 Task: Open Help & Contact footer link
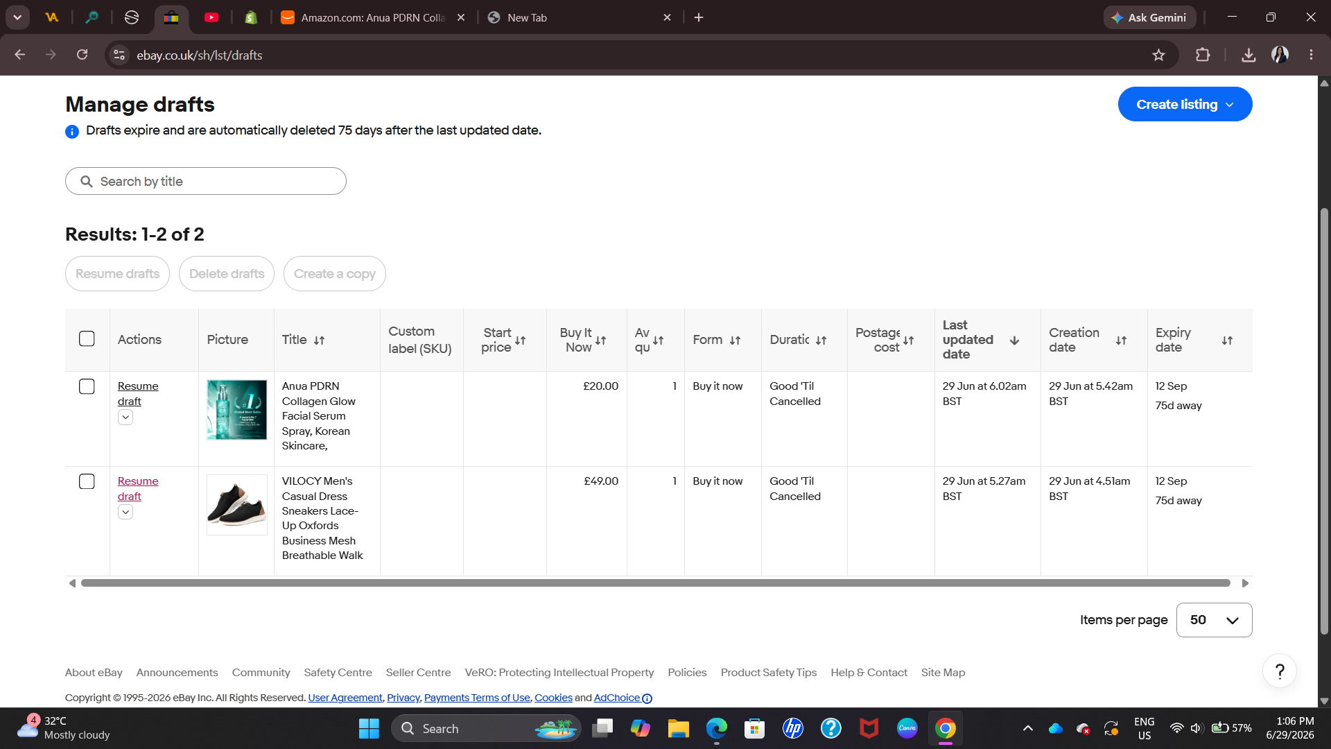[x=869, y=673]
